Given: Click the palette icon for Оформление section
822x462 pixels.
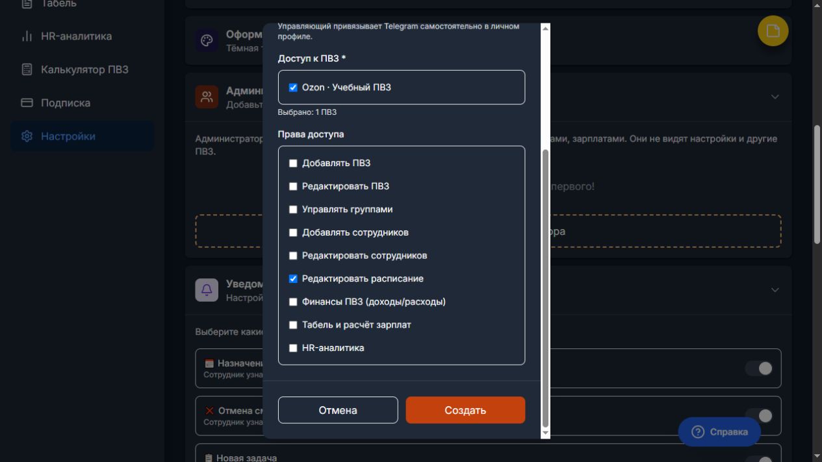Looking at the screenshot, I should click(207, 41).
